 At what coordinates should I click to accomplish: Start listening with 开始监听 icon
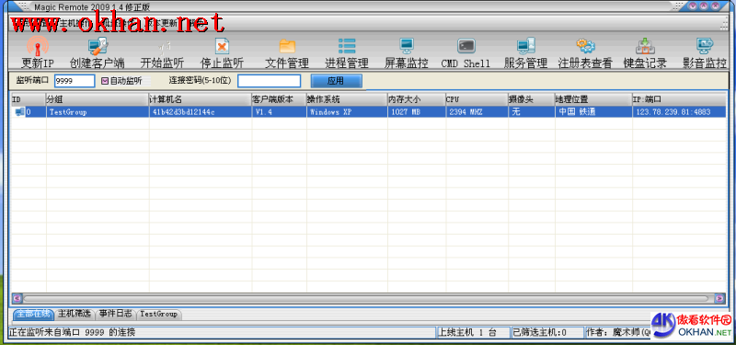[163, 46]
